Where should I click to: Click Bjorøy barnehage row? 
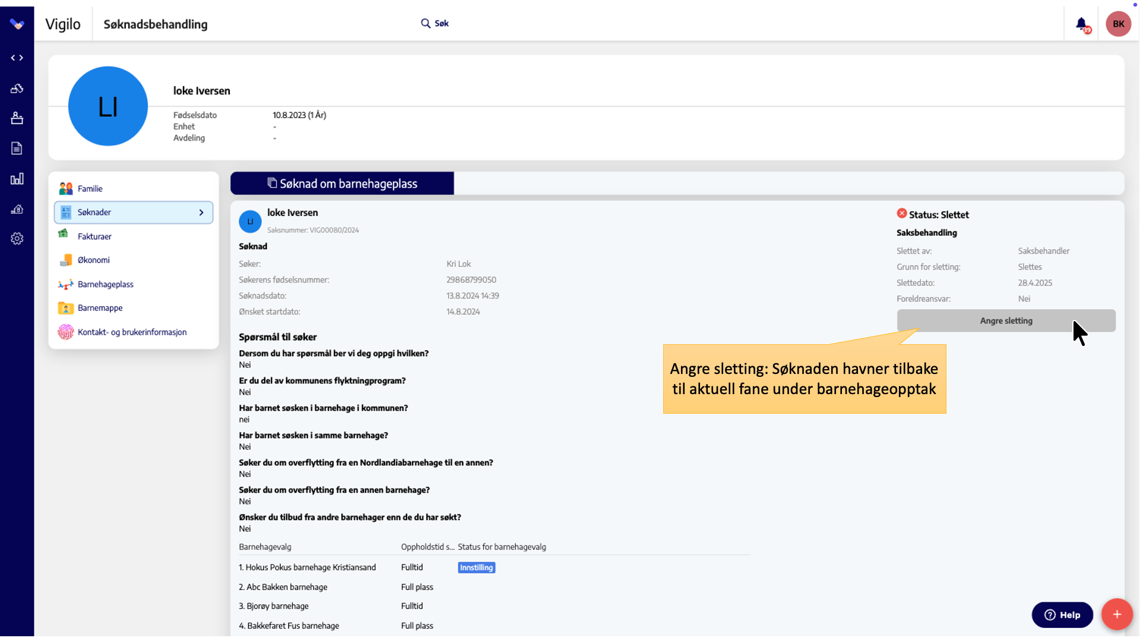tap(494, 606)
